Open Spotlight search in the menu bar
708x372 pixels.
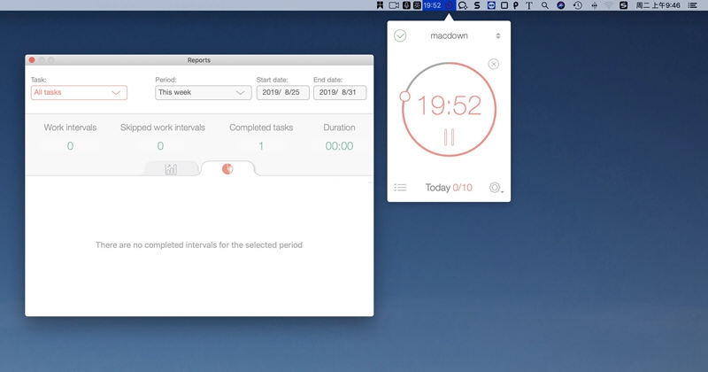point(545,5)
